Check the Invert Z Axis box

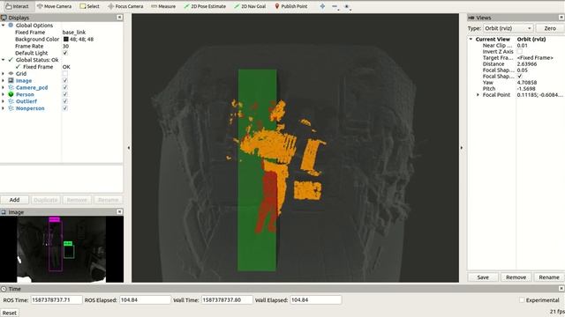coord(520,51)
